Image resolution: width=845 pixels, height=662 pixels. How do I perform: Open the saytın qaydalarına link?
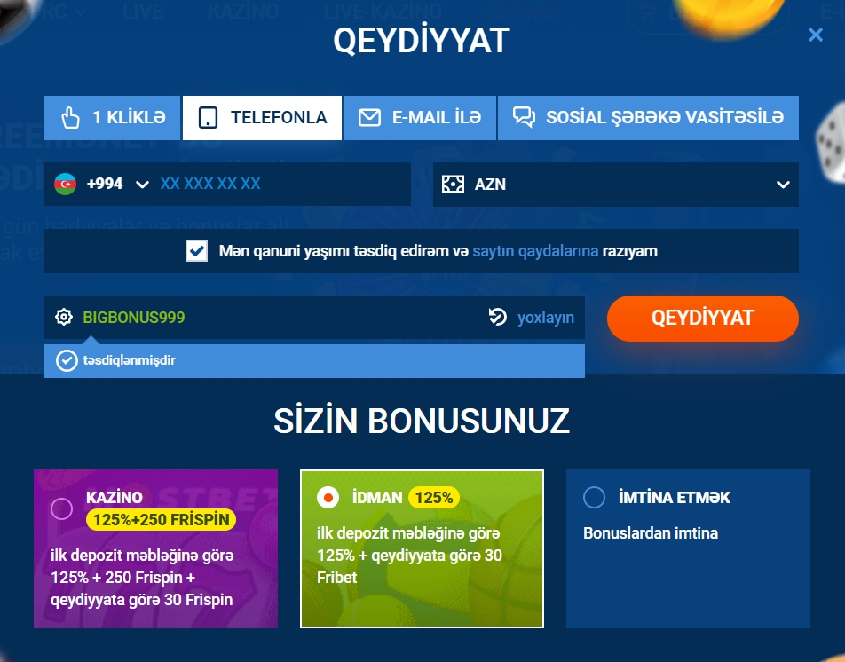pos(535,251)
